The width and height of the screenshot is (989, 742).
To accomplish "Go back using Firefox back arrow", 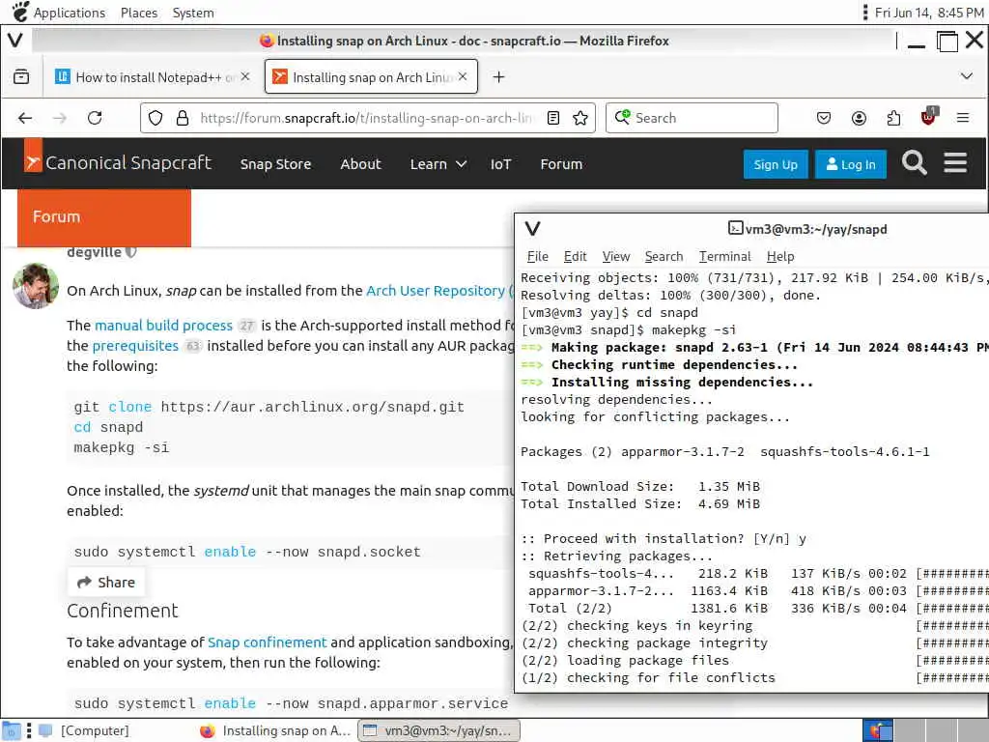I will [x=25, y=118].
